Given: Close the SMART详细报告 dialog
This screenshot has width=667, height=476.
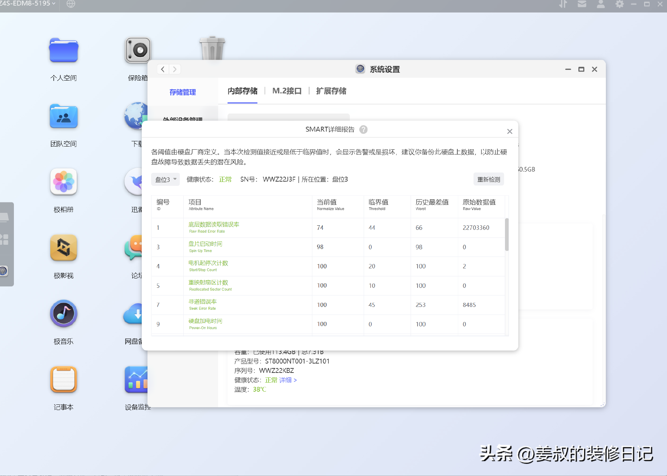Looking at the screenshot, I should coord(510,132).
